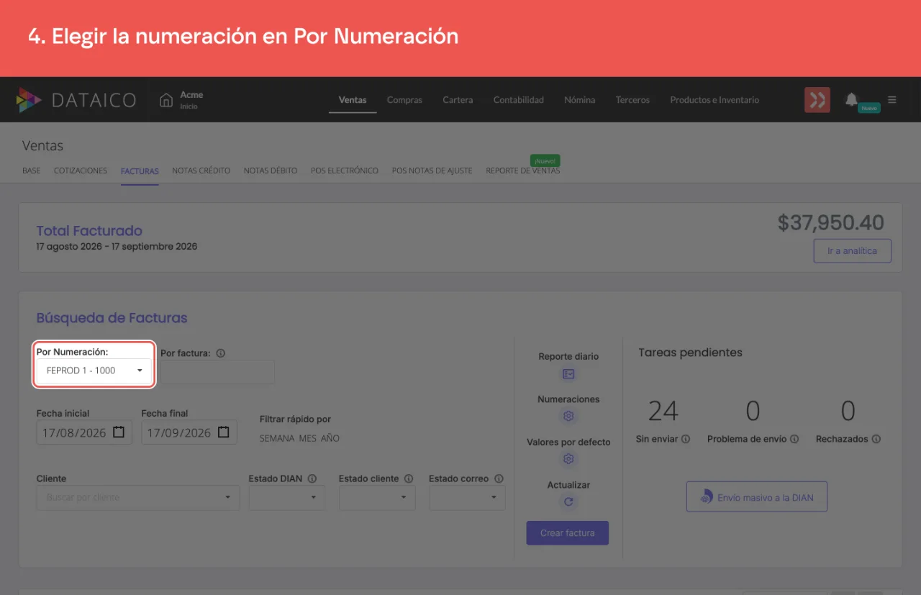Open the Fecha final calendar picker
The height and width of the screenshot is (595, 921).
coord(224,432)
